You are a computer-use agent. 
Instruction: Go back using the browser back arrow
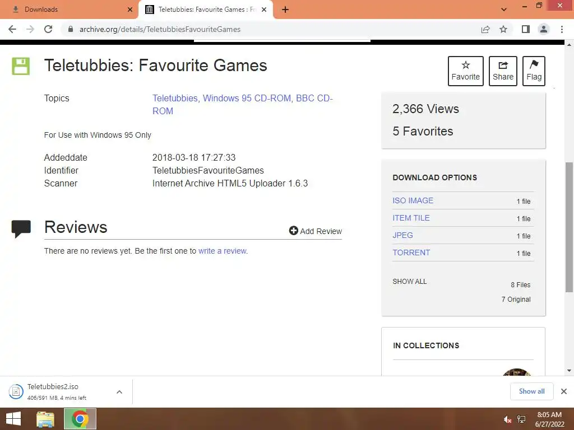pyautogui.click(x=12, y=29)
